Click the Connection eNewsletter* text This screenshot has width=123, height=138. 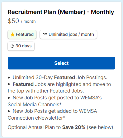(x=36, y=118)
